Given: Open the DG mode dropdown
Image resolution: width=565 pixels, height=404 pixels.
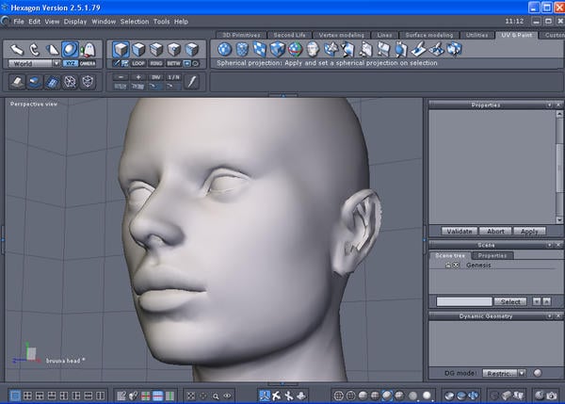Looking at the screenshot, I should [x=504, y=373].
